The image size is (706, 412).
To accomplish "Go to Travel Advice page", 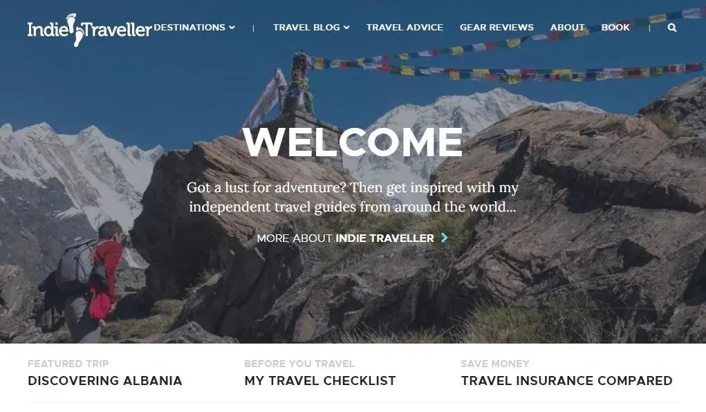I will [x=405, y=28].
